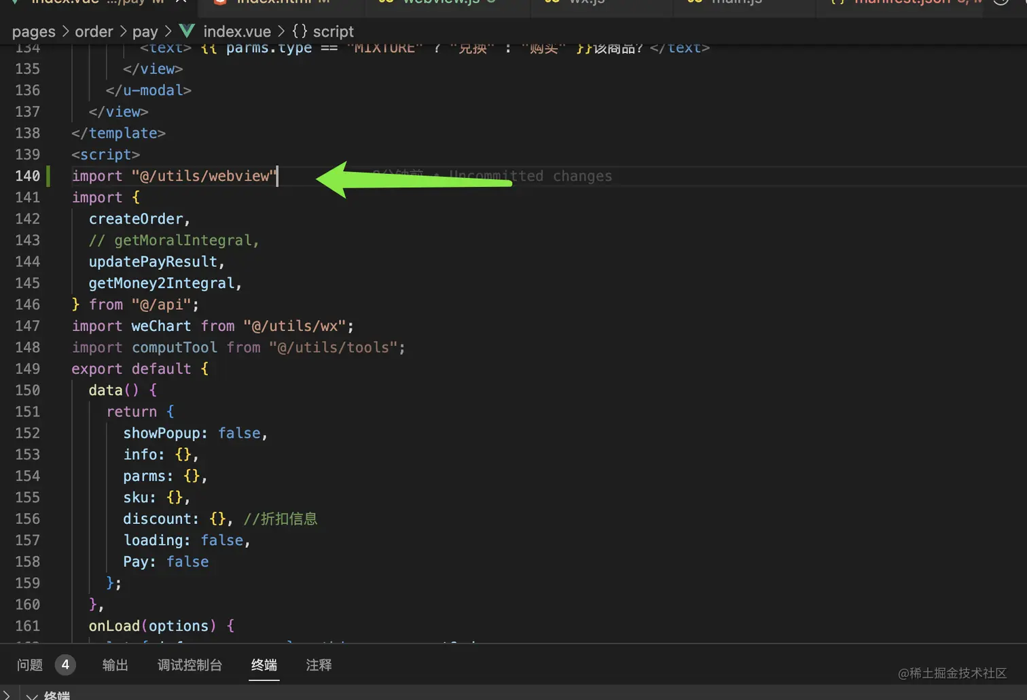This screenshot has height=700, width=1027.
Task: Click the "weChart" import identifier
Action: pos(161,326)
